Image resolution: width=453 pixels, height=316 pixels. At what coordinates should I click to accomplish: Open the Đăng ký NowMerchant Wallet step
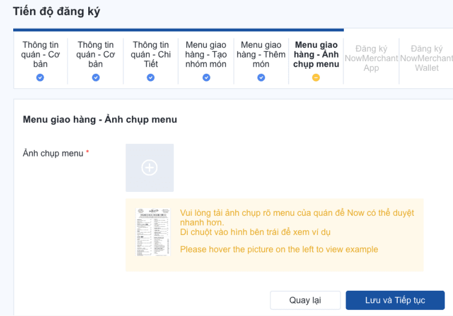point(427,58)
